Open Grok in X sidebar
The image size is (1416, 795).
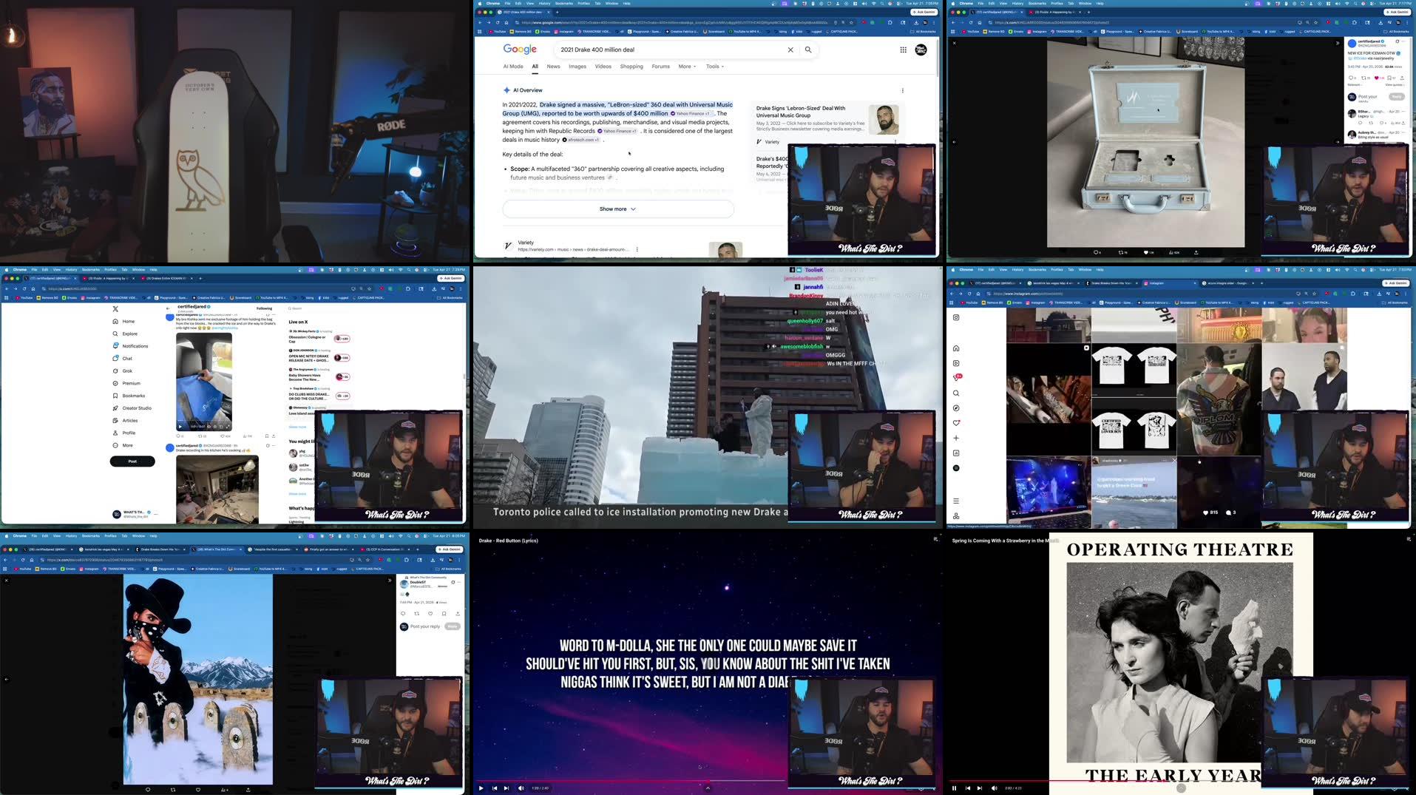pyautogui.click(x=123, y=371)
